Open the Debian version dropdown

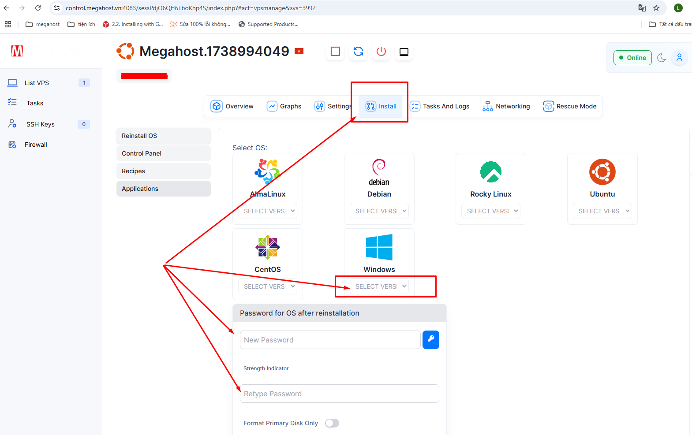tap(379, 211)
